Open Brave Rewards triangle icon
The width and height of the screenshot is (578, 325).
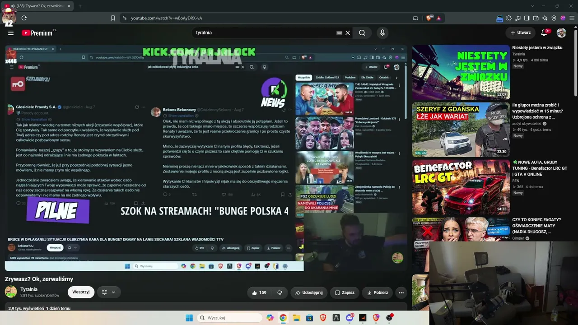tap(438, 18)
